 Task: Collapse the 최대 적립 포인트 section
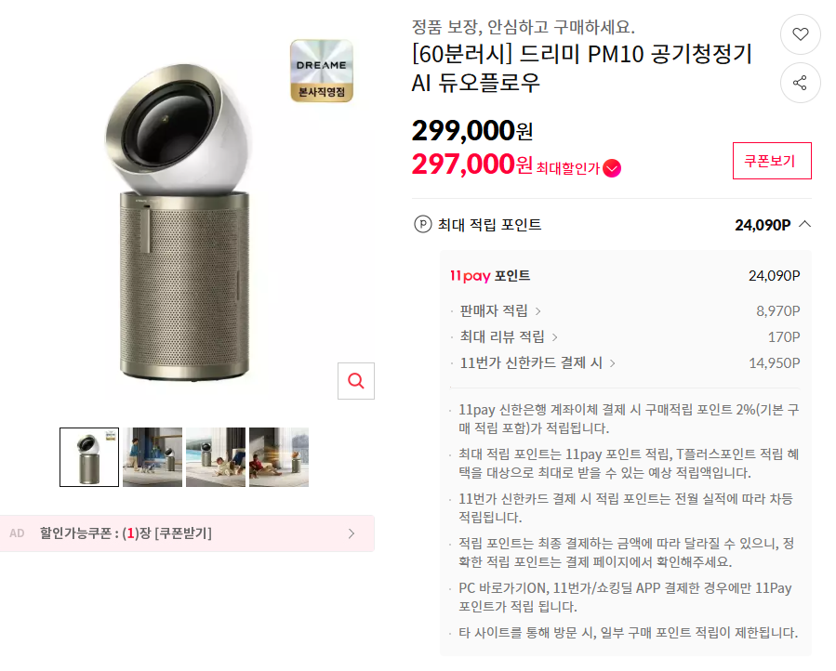[805, 224]
